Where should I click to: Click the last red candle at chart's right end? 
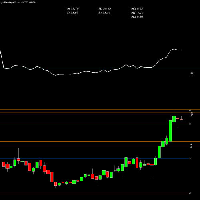(182, 119)
